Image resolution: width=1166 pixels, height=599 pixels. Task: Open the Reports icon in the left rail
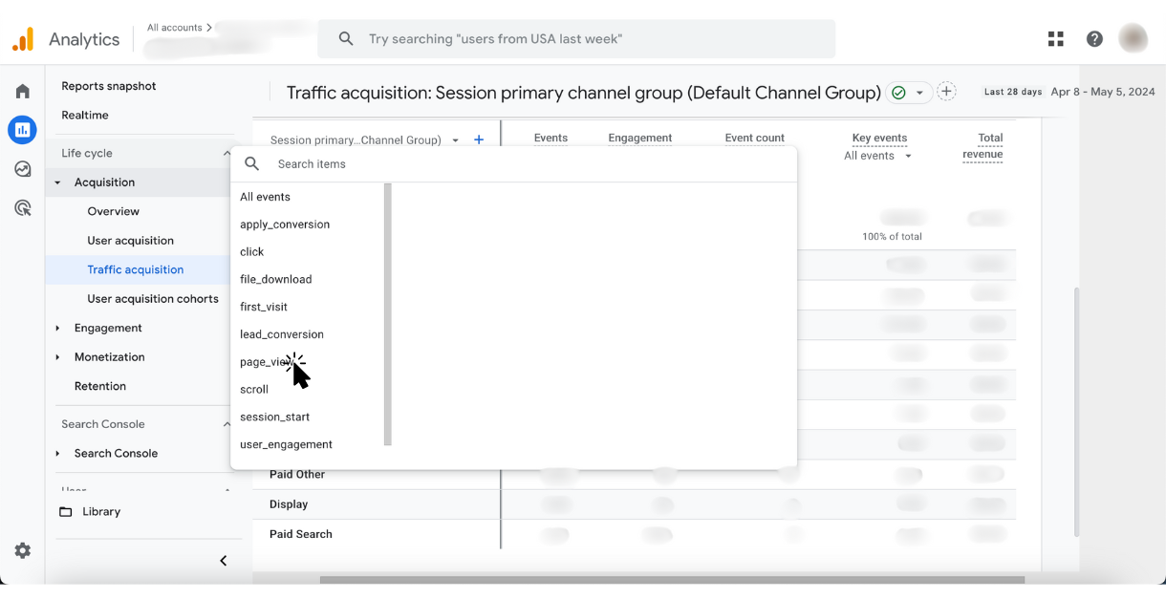(22, 130)
